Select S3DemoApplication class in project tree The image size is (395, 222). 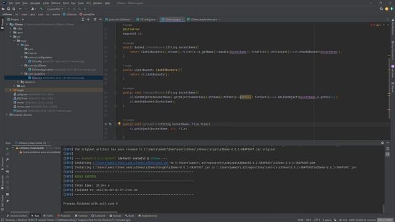click(x=43, y=70)
